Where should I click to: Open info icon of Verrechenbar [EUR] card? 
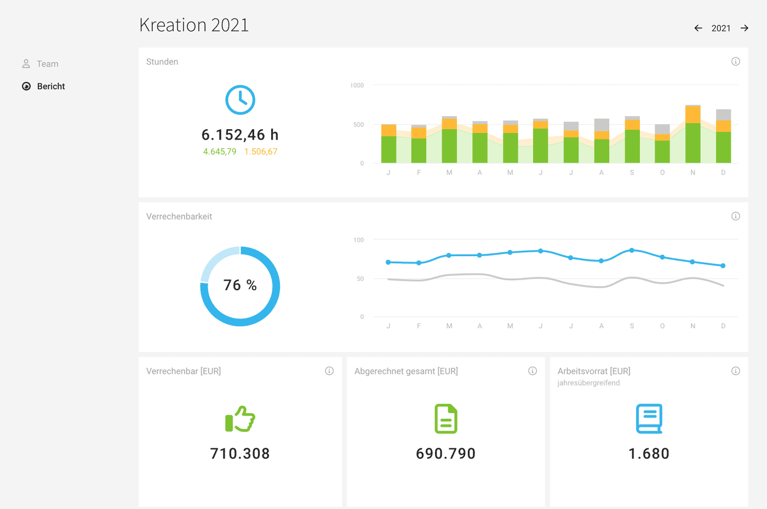tap(329, 371)
